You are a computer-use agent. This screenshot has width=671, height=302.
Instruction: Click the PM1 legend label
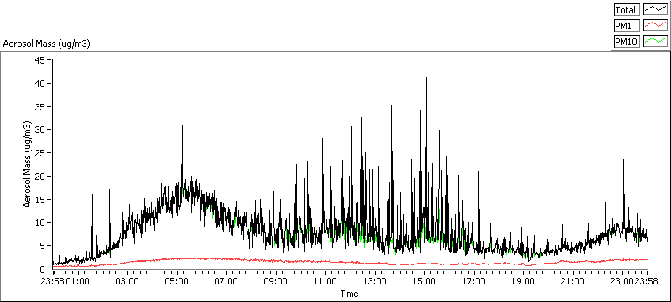coord(627,26)
